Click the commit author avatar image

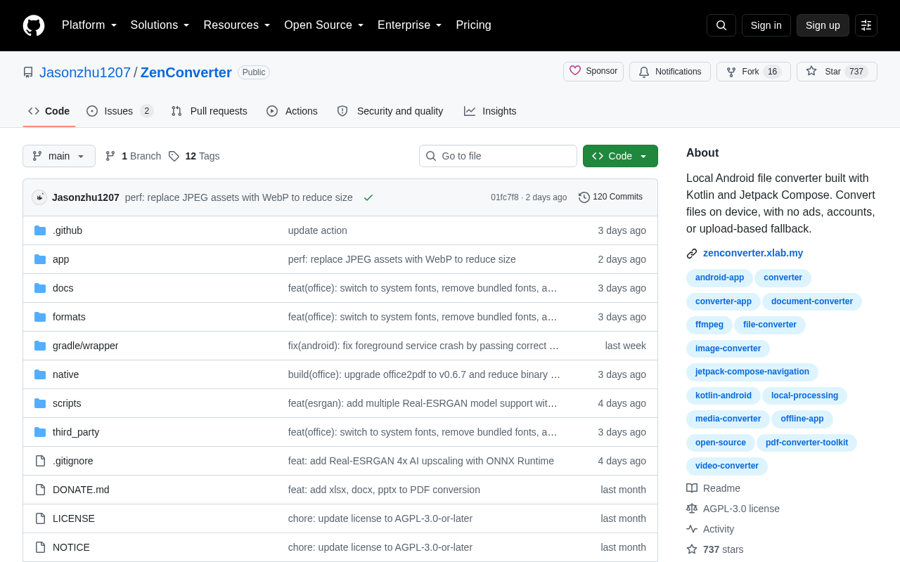[39, 197]
